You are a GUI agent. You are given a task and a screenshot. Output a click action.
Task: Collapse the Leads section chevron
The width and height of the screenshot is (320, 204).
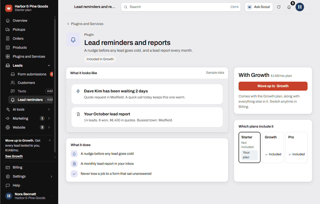coord(49,65)
